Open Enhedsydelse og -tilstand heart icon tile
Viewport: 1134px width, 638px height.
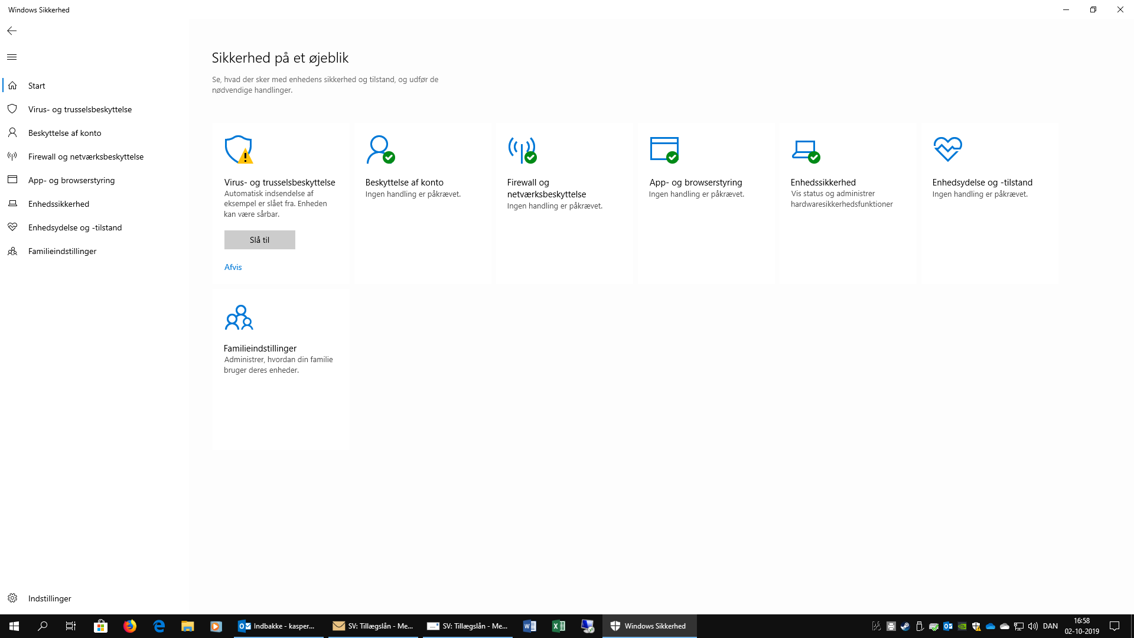[x=947, y=149]
